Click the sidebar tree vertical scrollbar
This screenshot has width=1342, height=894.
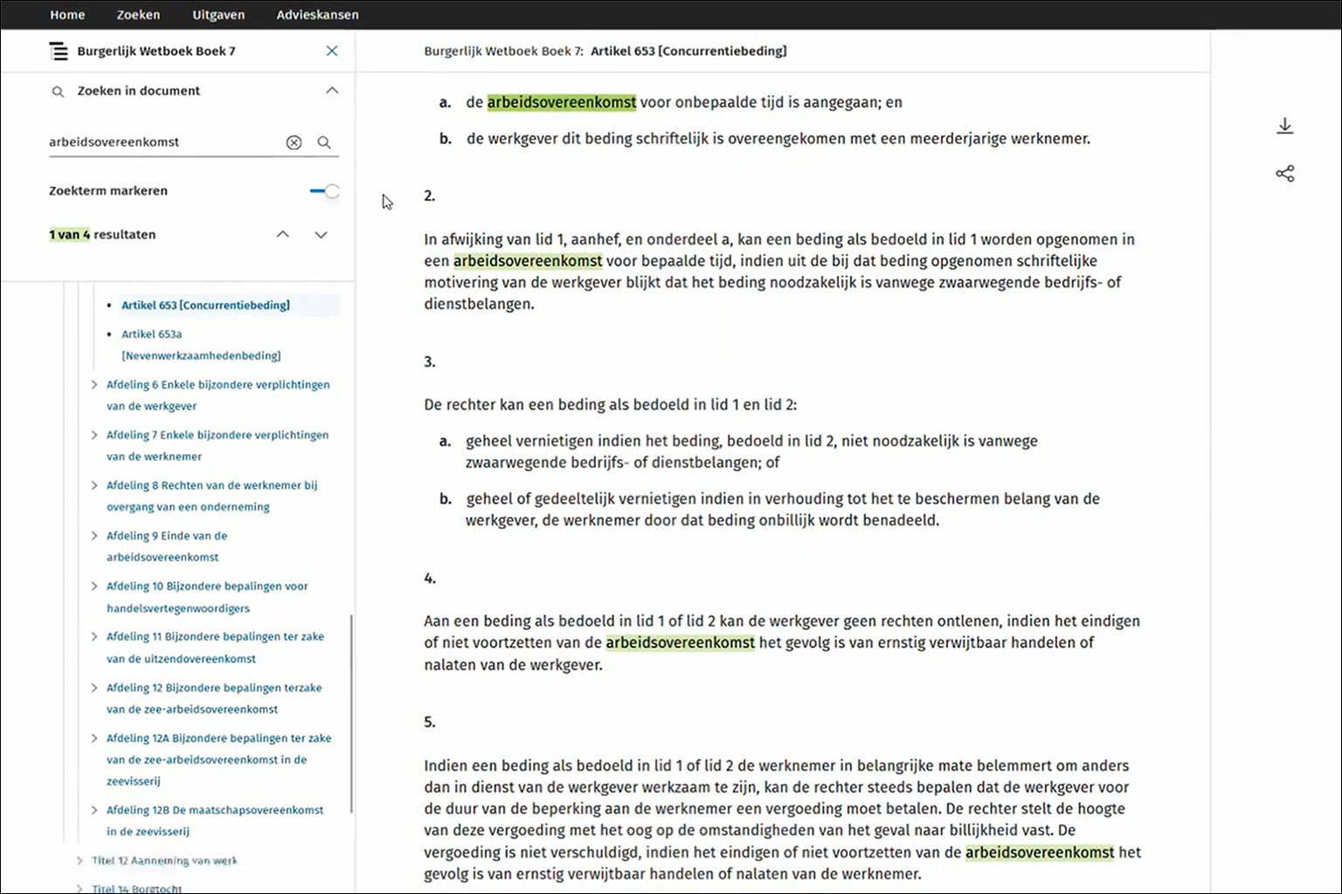pyautogui.click(x=351, y=712)
